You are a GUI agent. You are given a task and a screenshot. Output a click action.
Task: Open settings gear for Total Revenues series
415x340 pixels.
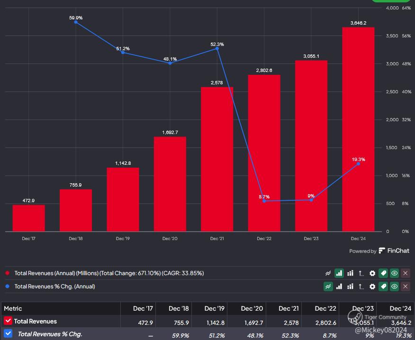(x=372, y=273)
